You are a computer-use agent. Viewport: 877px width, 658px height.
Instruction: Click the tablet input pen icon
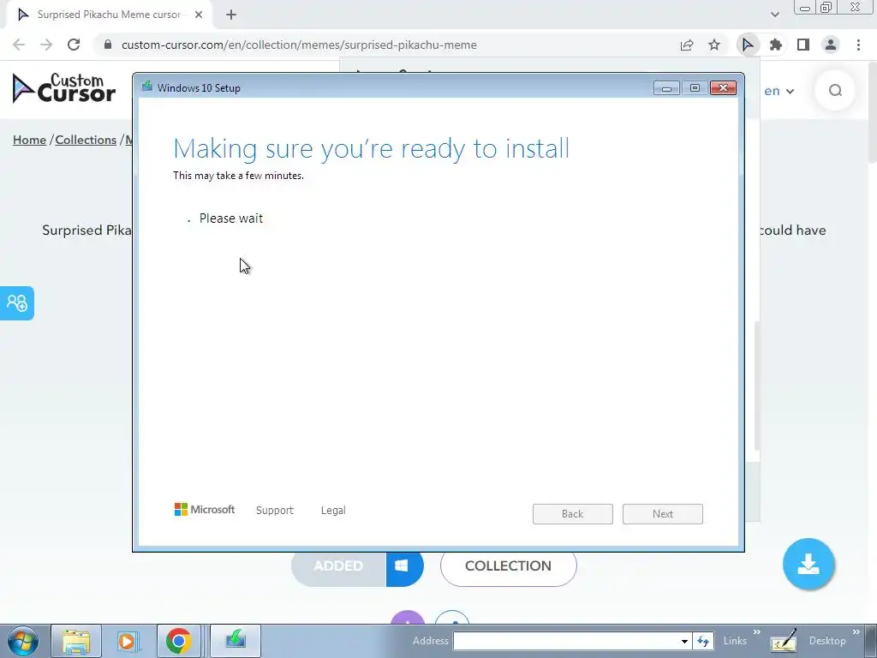(x=784, y=641)
